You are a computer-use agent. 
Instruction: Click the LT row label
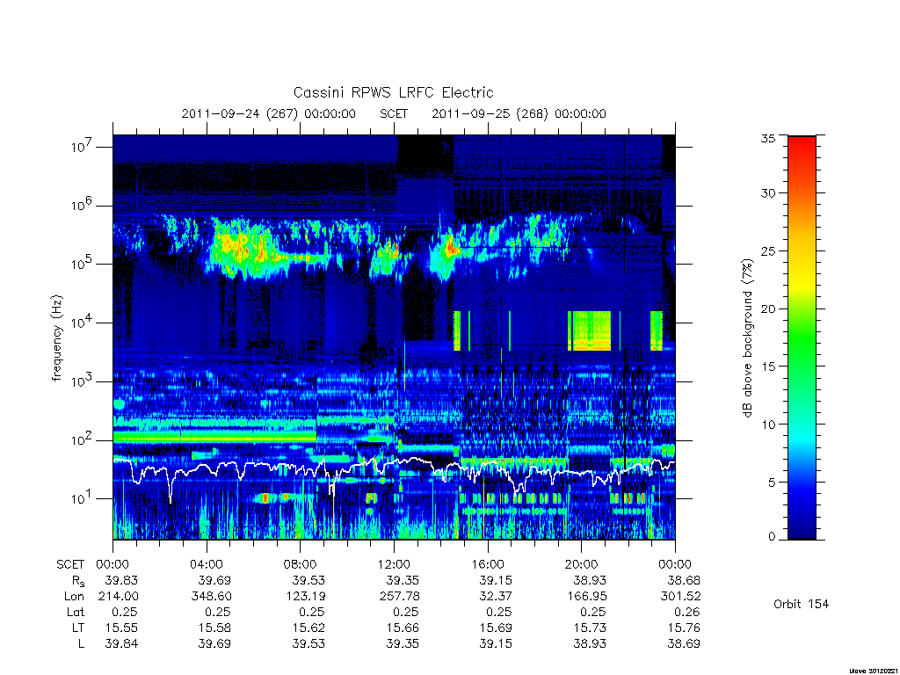[x=78, y=628]
